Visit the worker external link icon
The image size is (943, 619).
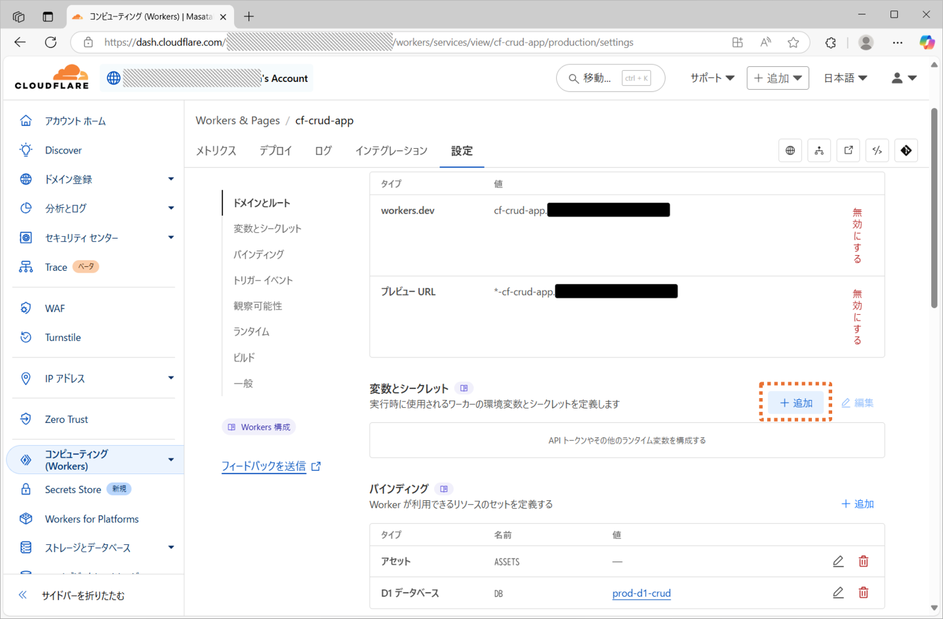(x=849, y=151)
